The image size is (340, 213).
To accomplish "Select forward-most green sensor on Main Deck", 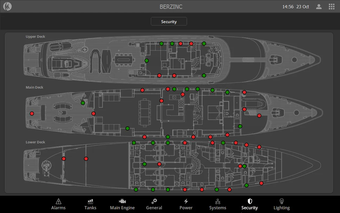I will 240,126.
